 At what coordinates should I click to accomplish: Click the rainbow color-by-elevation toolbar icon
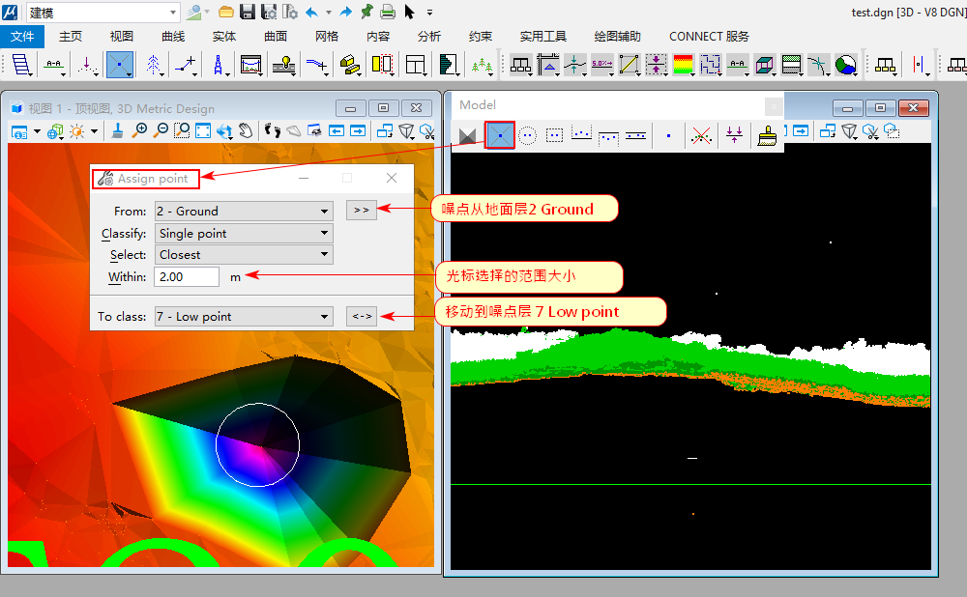pyautogui.click(x=684, y=65)
